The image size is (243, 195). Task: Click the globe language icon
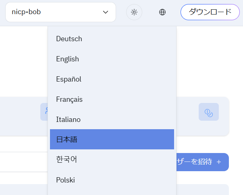click(162, 12)
